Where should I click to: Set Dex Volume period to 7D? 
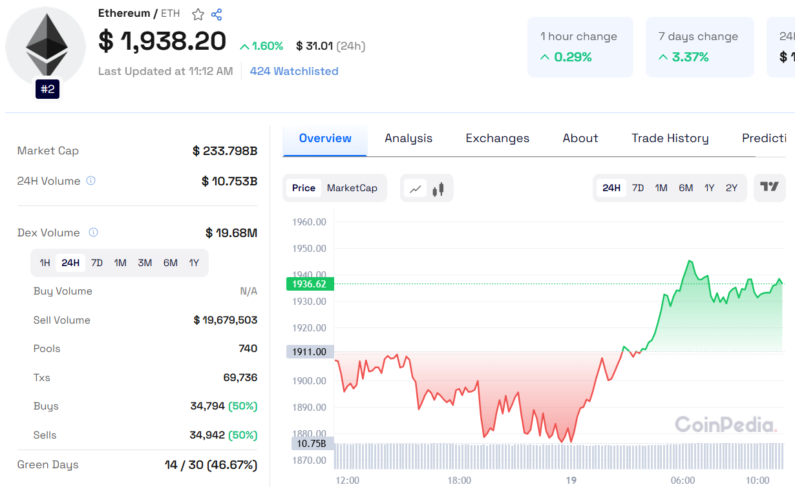pyautogui.click(x=97, y=263)
